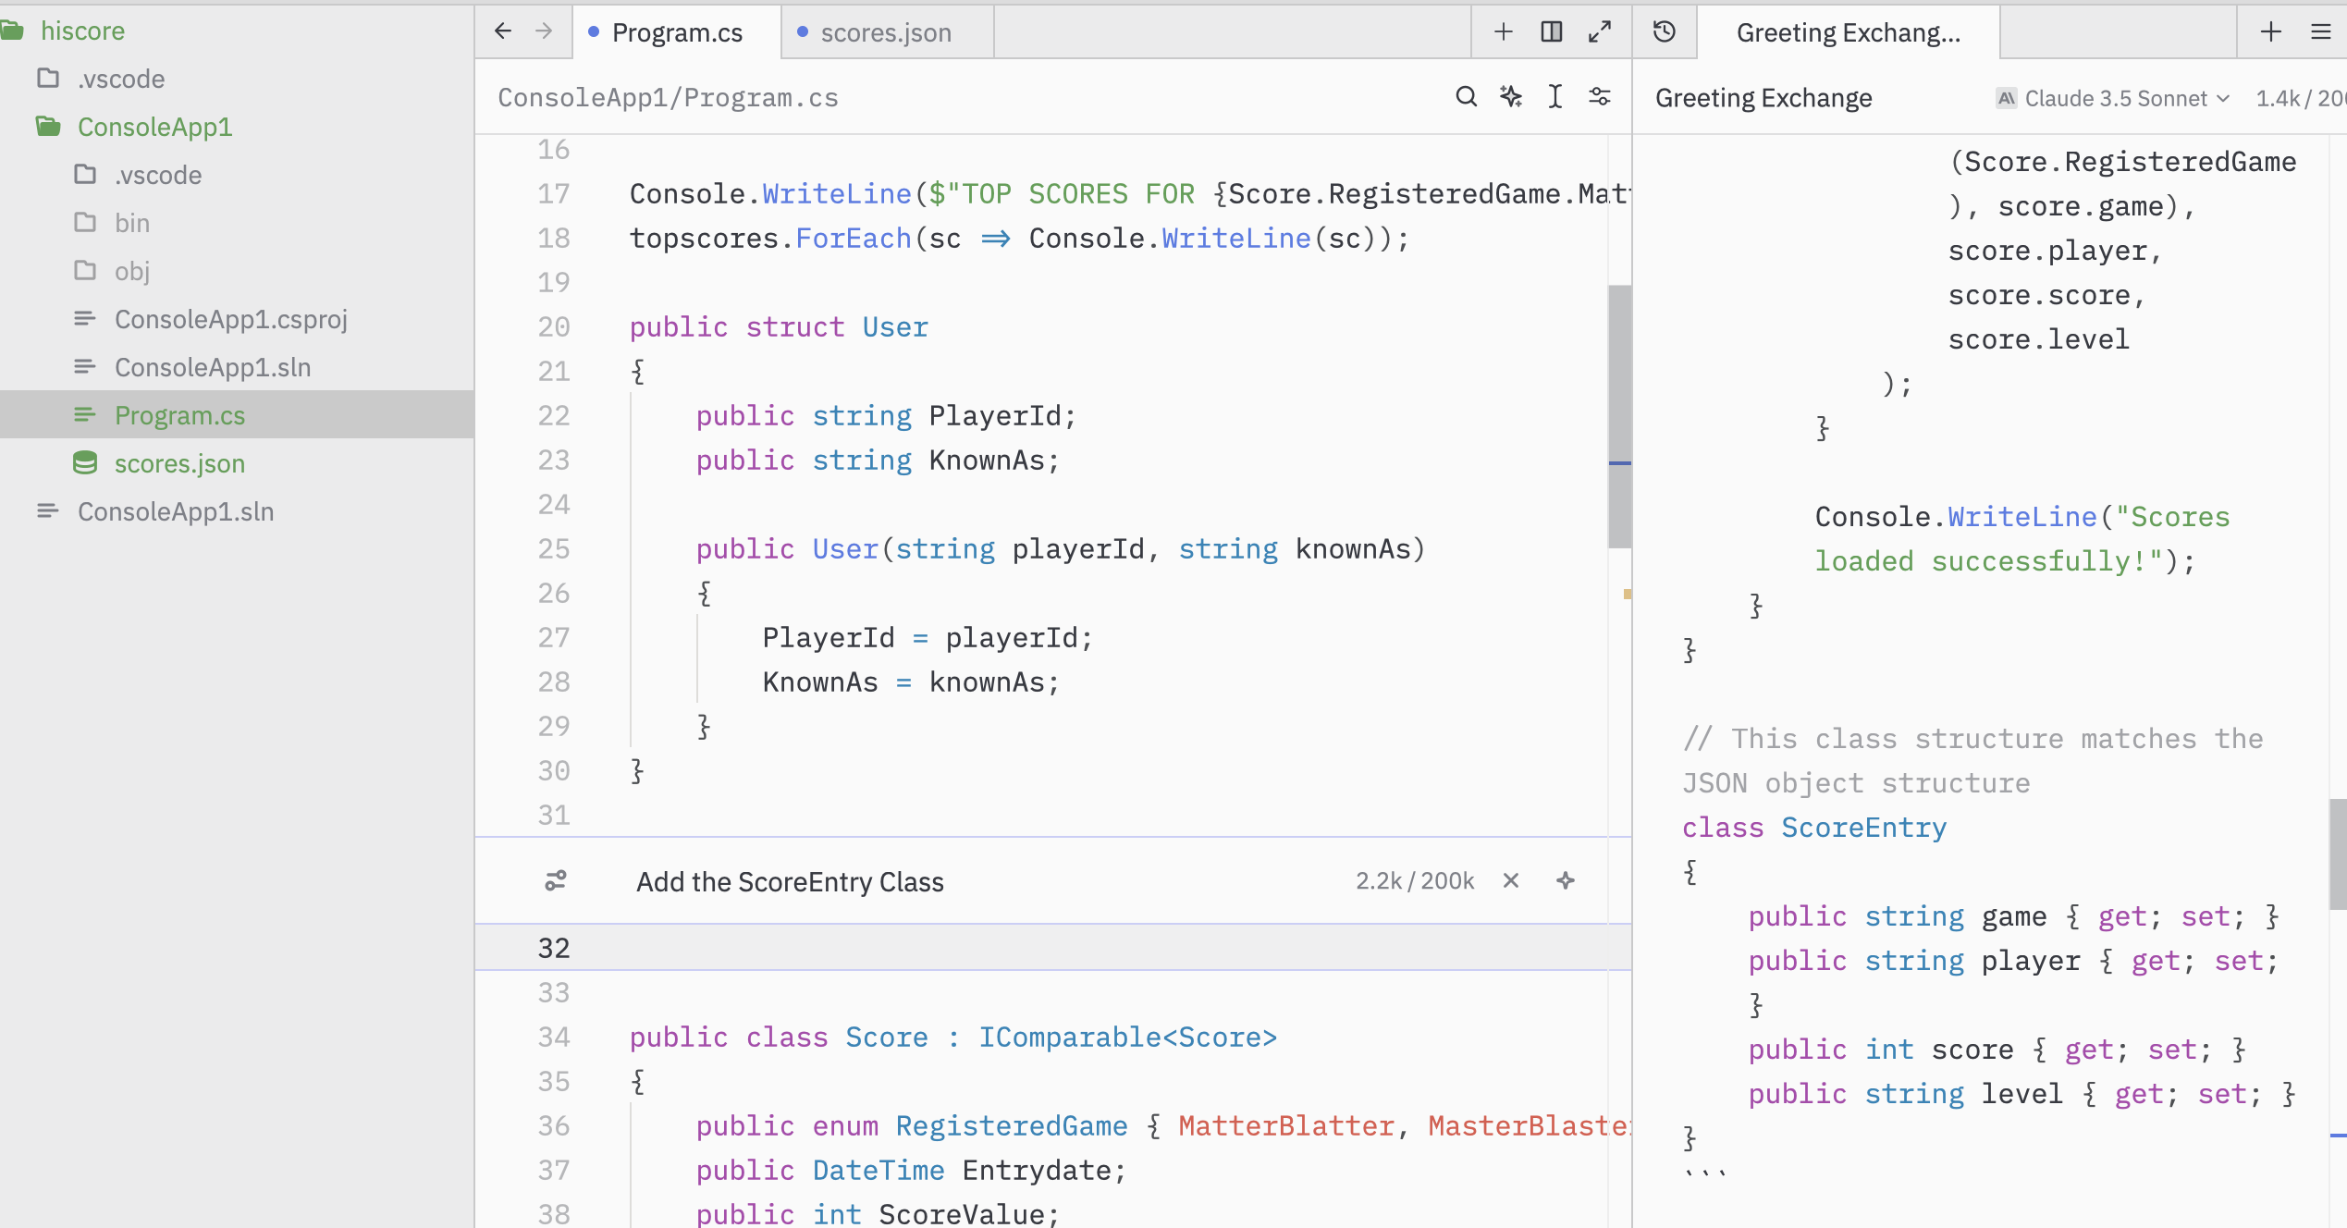
Task: Click the 2.2k / 200k token count
Action: 1414,880
